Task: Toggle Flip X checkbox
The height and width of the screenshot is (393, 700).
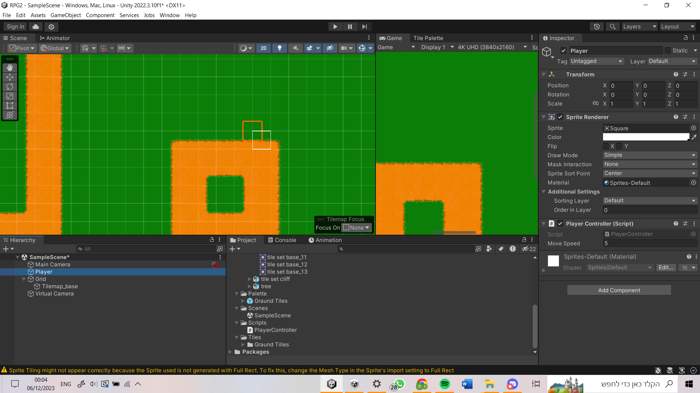Action: tap(606, 146)
